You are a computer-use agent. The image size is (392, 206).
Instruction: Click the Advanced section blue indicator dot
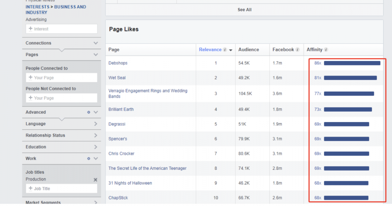88,112
